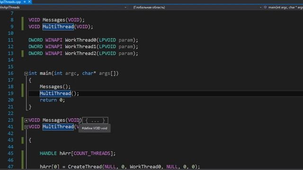The image size is (303, 170).
Task: Click line number 19 in the gutter
Action: tap(10, 93)
